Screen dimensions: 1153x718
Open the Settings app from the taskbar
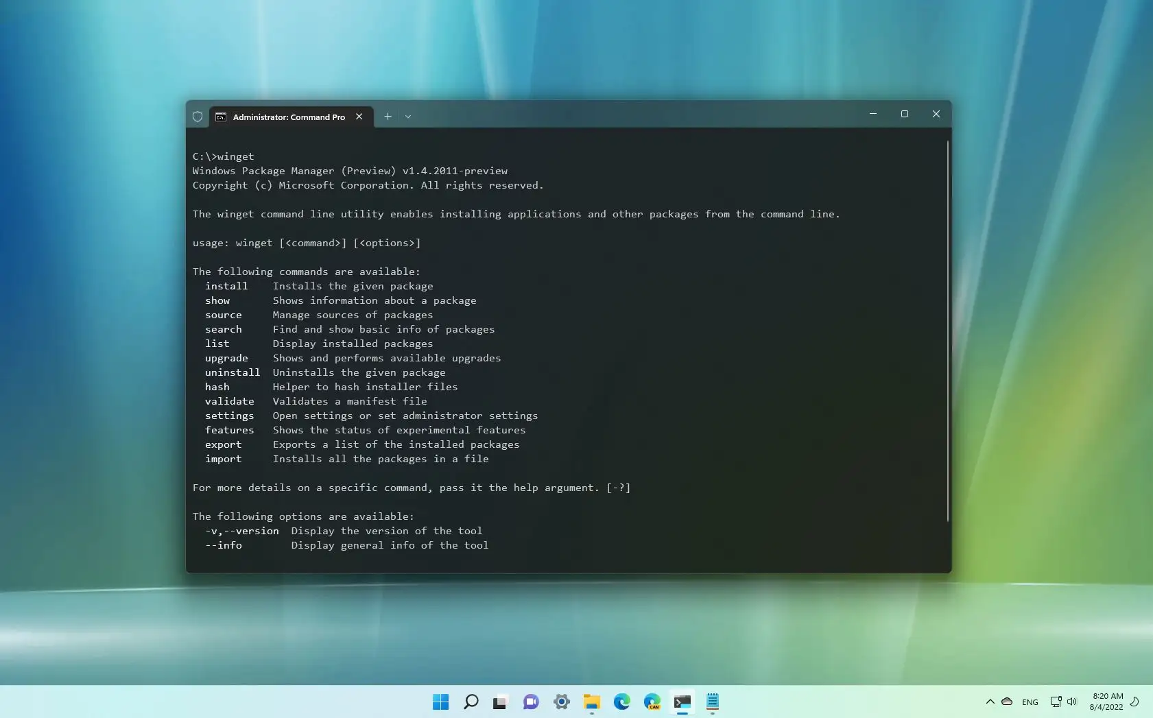[x=562, y=702]
